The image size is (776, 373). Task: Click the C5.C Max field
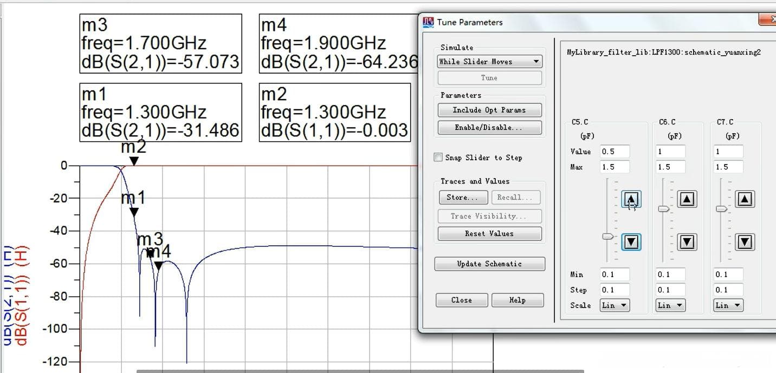[x=615, y=167]
